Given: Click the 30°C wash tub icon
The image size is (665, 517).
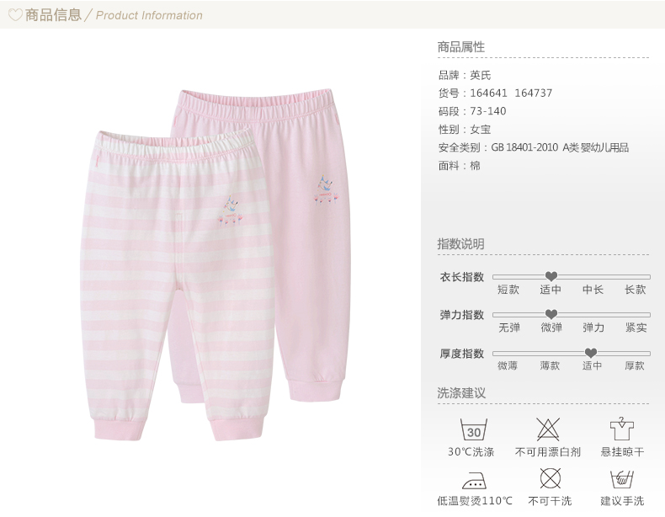Looking at the screenshot, I should click(474, 429).
